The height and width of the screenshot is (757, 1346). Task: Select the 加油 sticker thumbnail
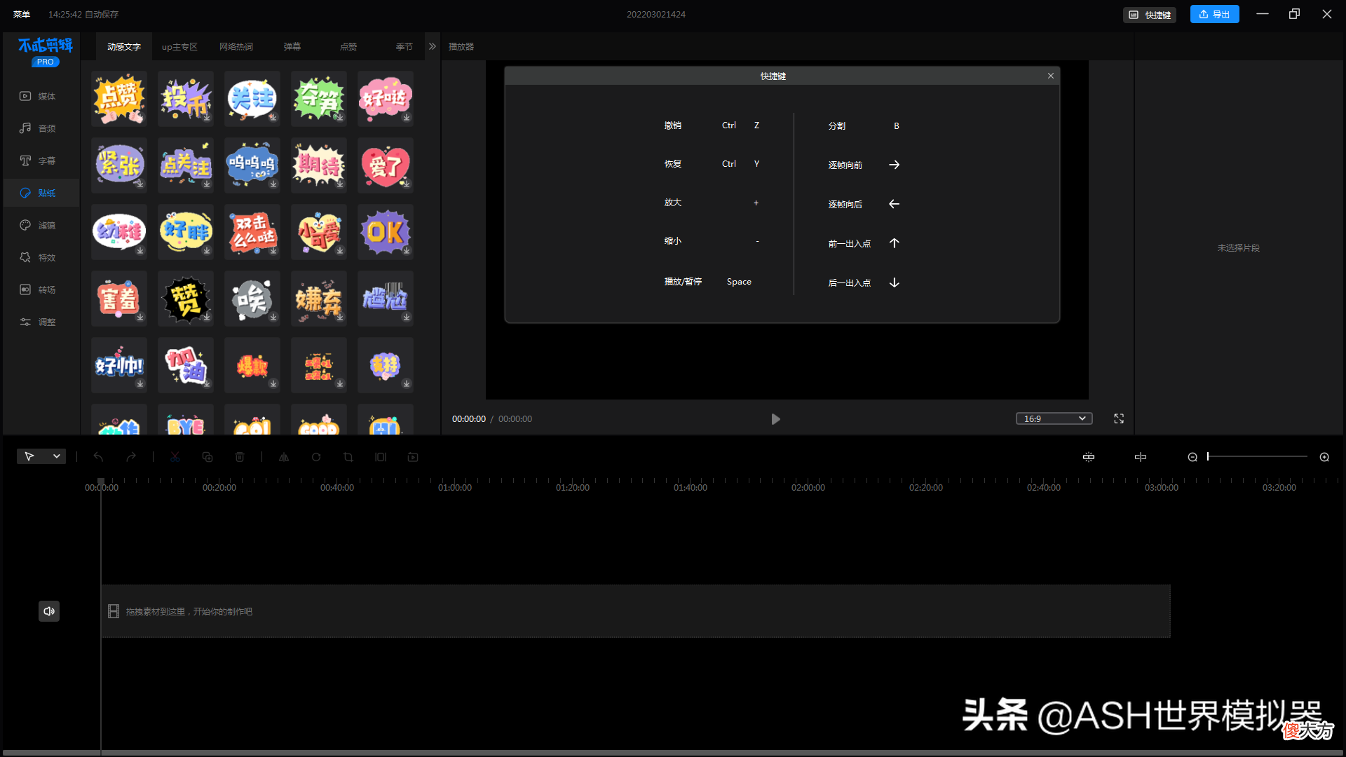tap(186, 364)
